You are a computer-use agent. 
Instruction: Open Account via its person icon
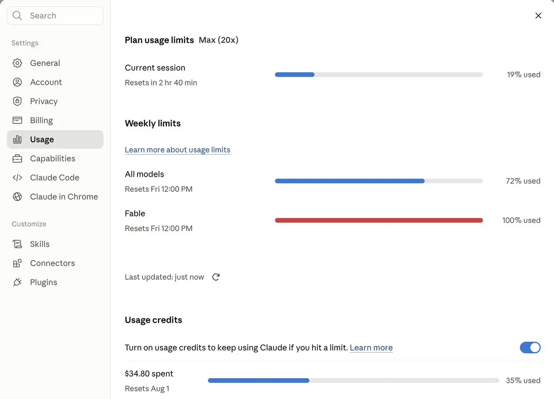17,82
